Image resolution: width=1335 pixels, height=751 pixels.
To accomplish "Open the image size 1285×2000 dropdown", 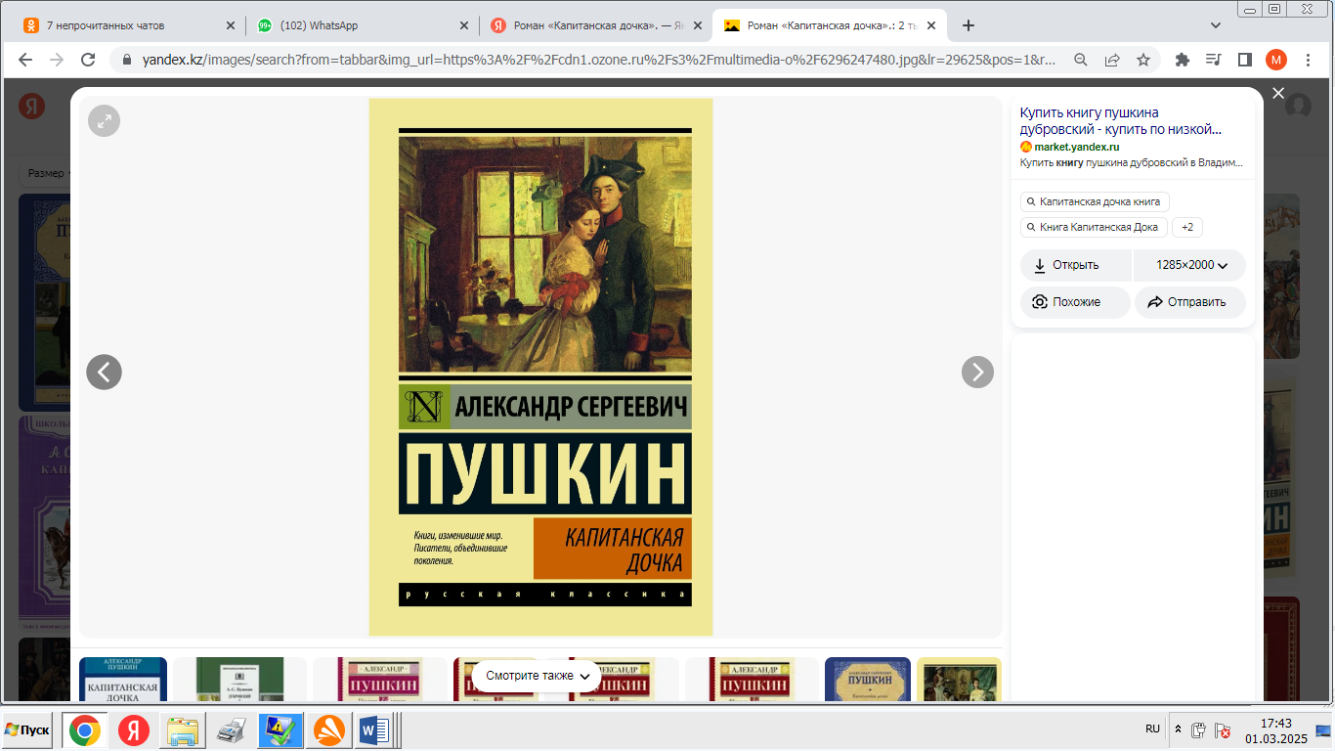I will click(1190, 265).
